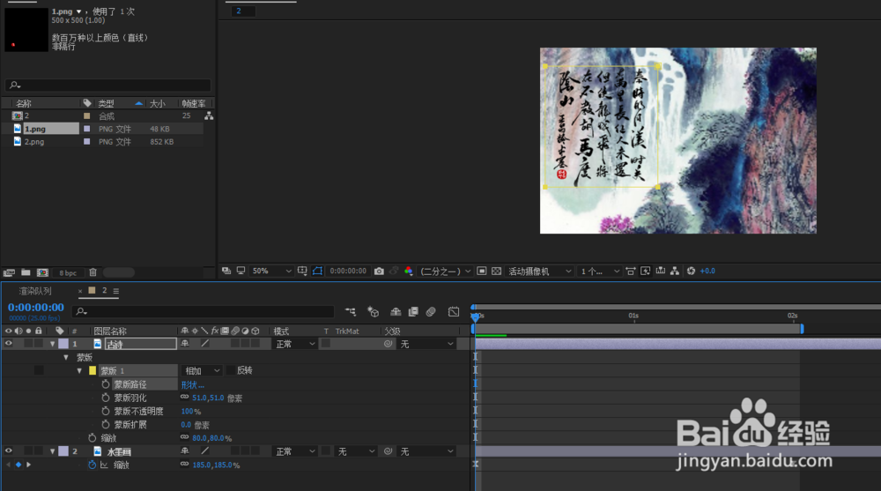Click the flowchart icon beside composition 2 row
The width and height of the screenshot is (881, 491).
pyautogui.click(x=209, y=115)
